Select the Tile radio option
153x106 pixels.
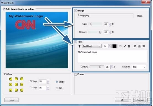click(x=57, y=88)
